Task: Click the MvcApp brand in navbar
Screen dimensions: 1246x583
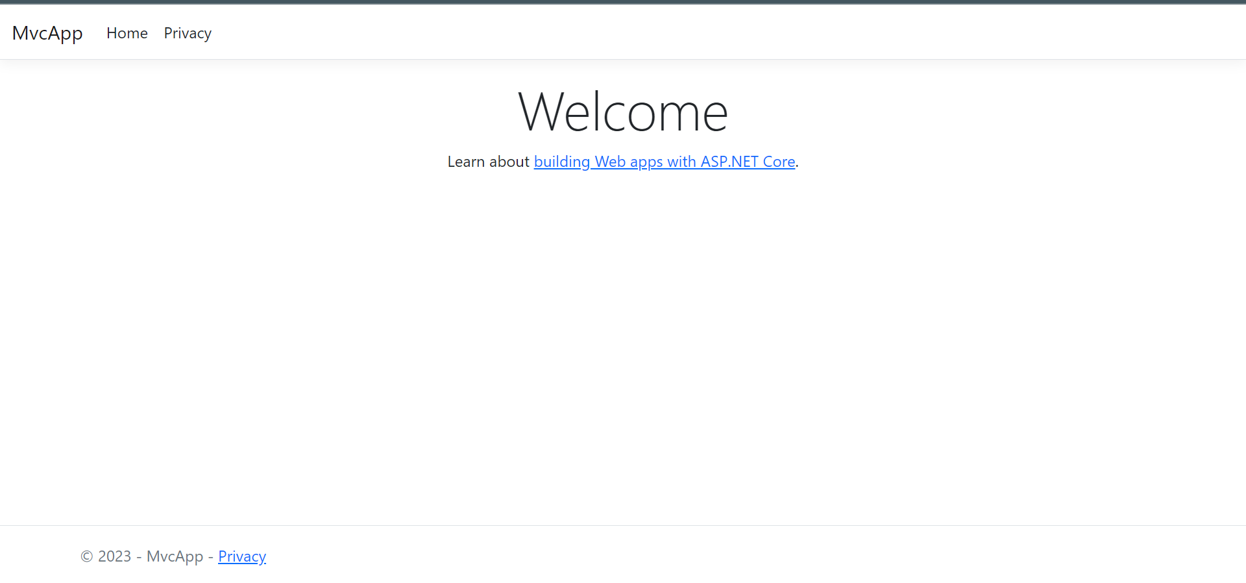Action: 47,33
